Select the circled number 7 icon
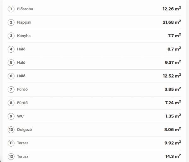The width and height of the screenshot is (189, 162). [11, 89]
